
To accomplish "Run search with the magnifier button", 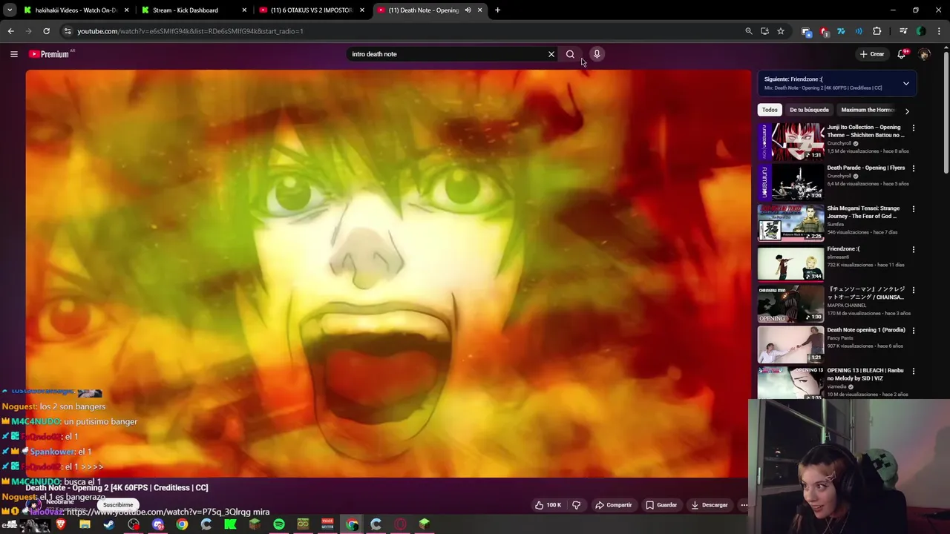I will (570, 54).
